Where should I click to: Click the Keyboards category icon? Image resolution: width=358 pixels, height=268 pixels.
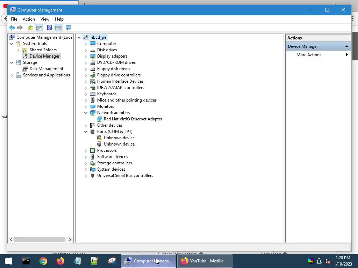[92, 94]
